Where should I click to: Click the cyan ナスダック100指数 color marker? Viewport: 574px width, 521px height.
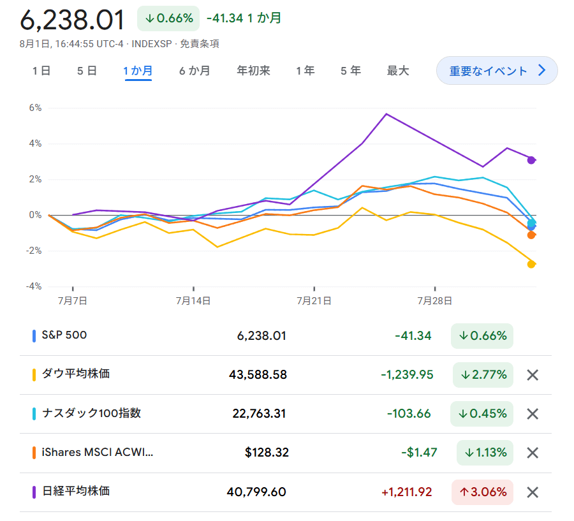pyautogui.click(x=34, y=414)
